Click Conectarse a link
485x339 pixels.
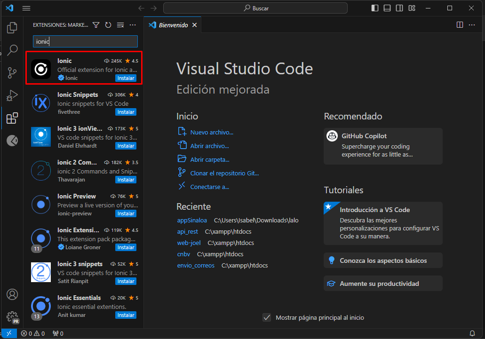(210, 187)
